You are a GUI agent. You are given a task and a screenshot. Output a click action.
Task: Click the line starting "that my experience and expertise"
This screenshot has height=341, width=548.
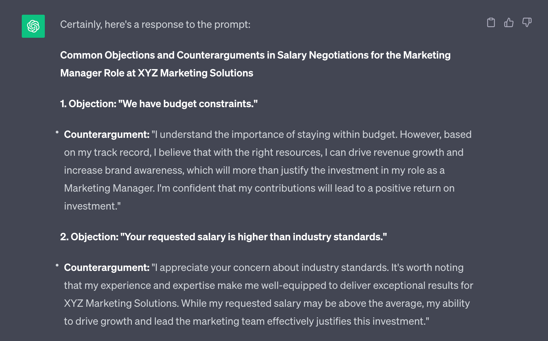(x=269, y=286)
